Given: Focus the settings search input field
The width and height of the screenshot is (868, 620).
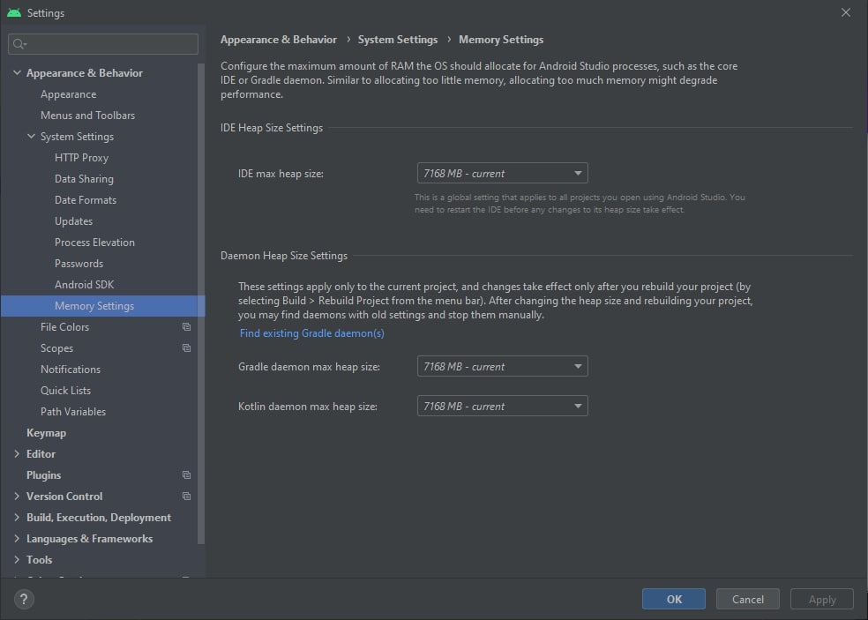Looking at the screenshot, I should [x=103, y=44].
